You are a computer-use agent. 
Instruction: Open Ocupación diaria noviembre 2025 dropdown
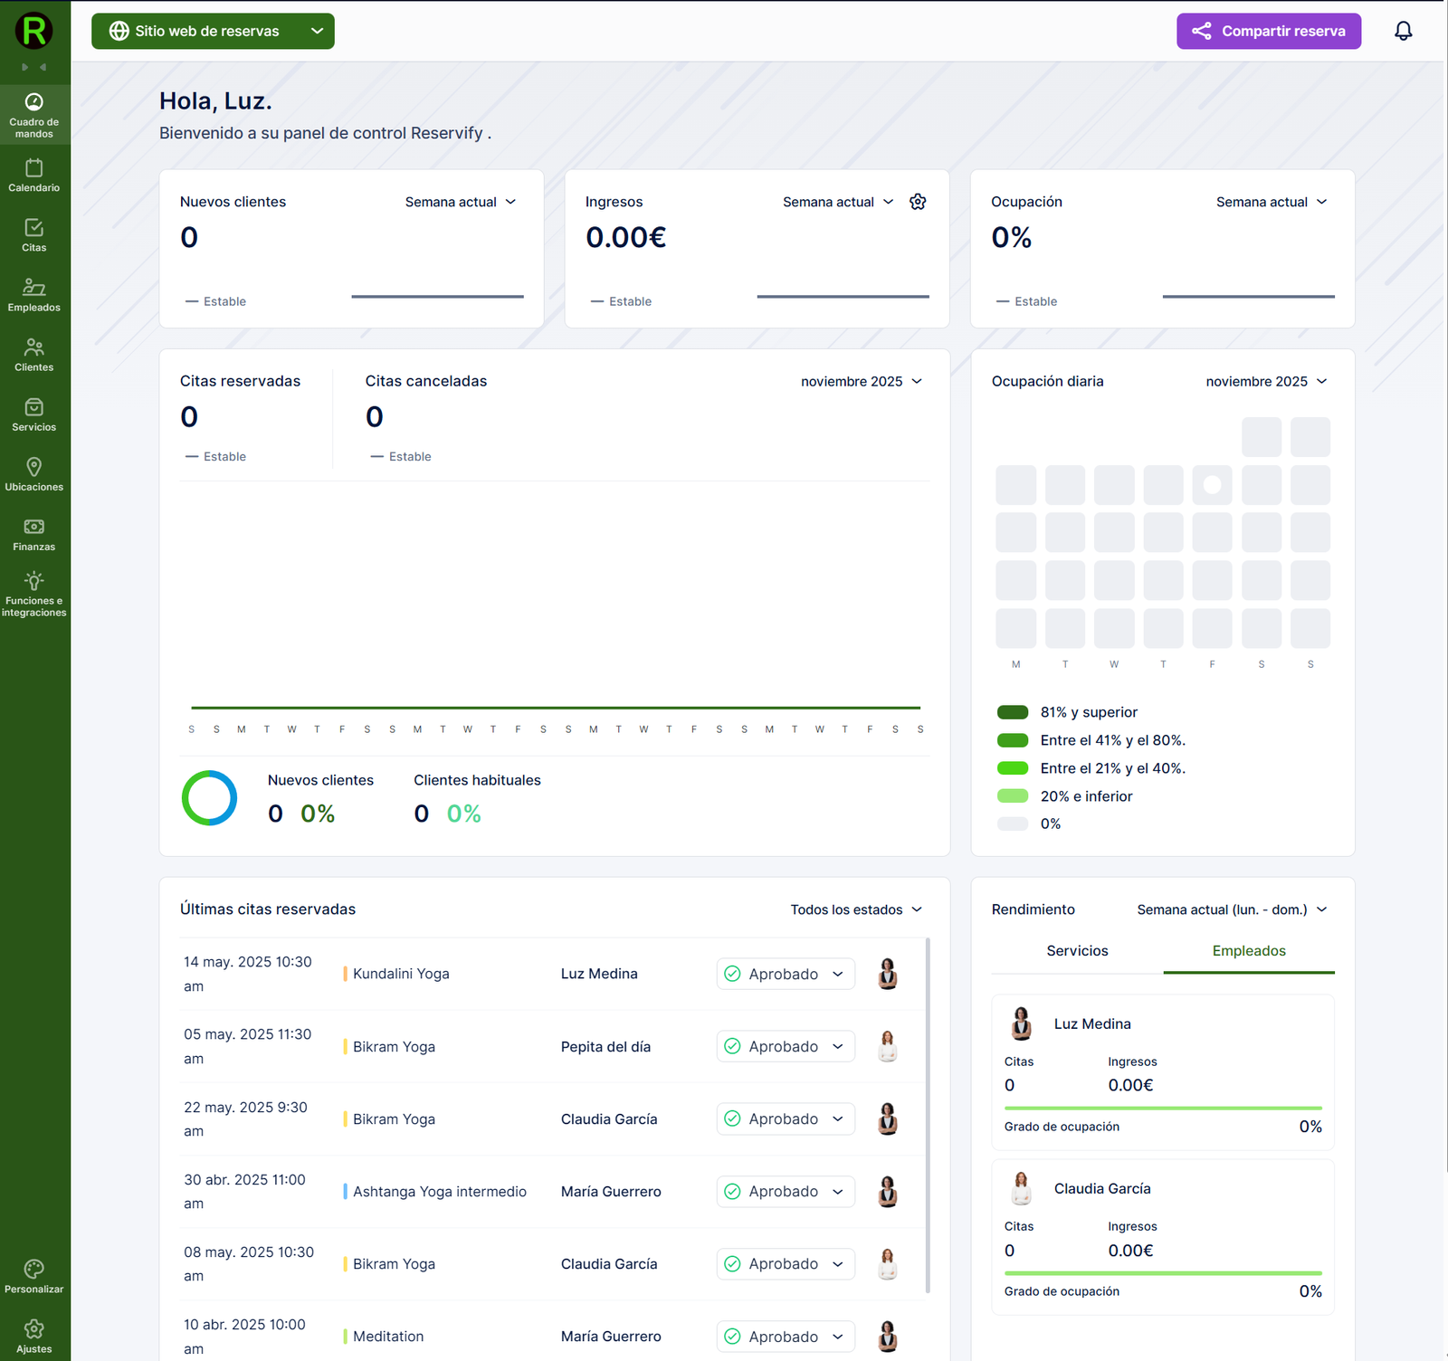1266,381
